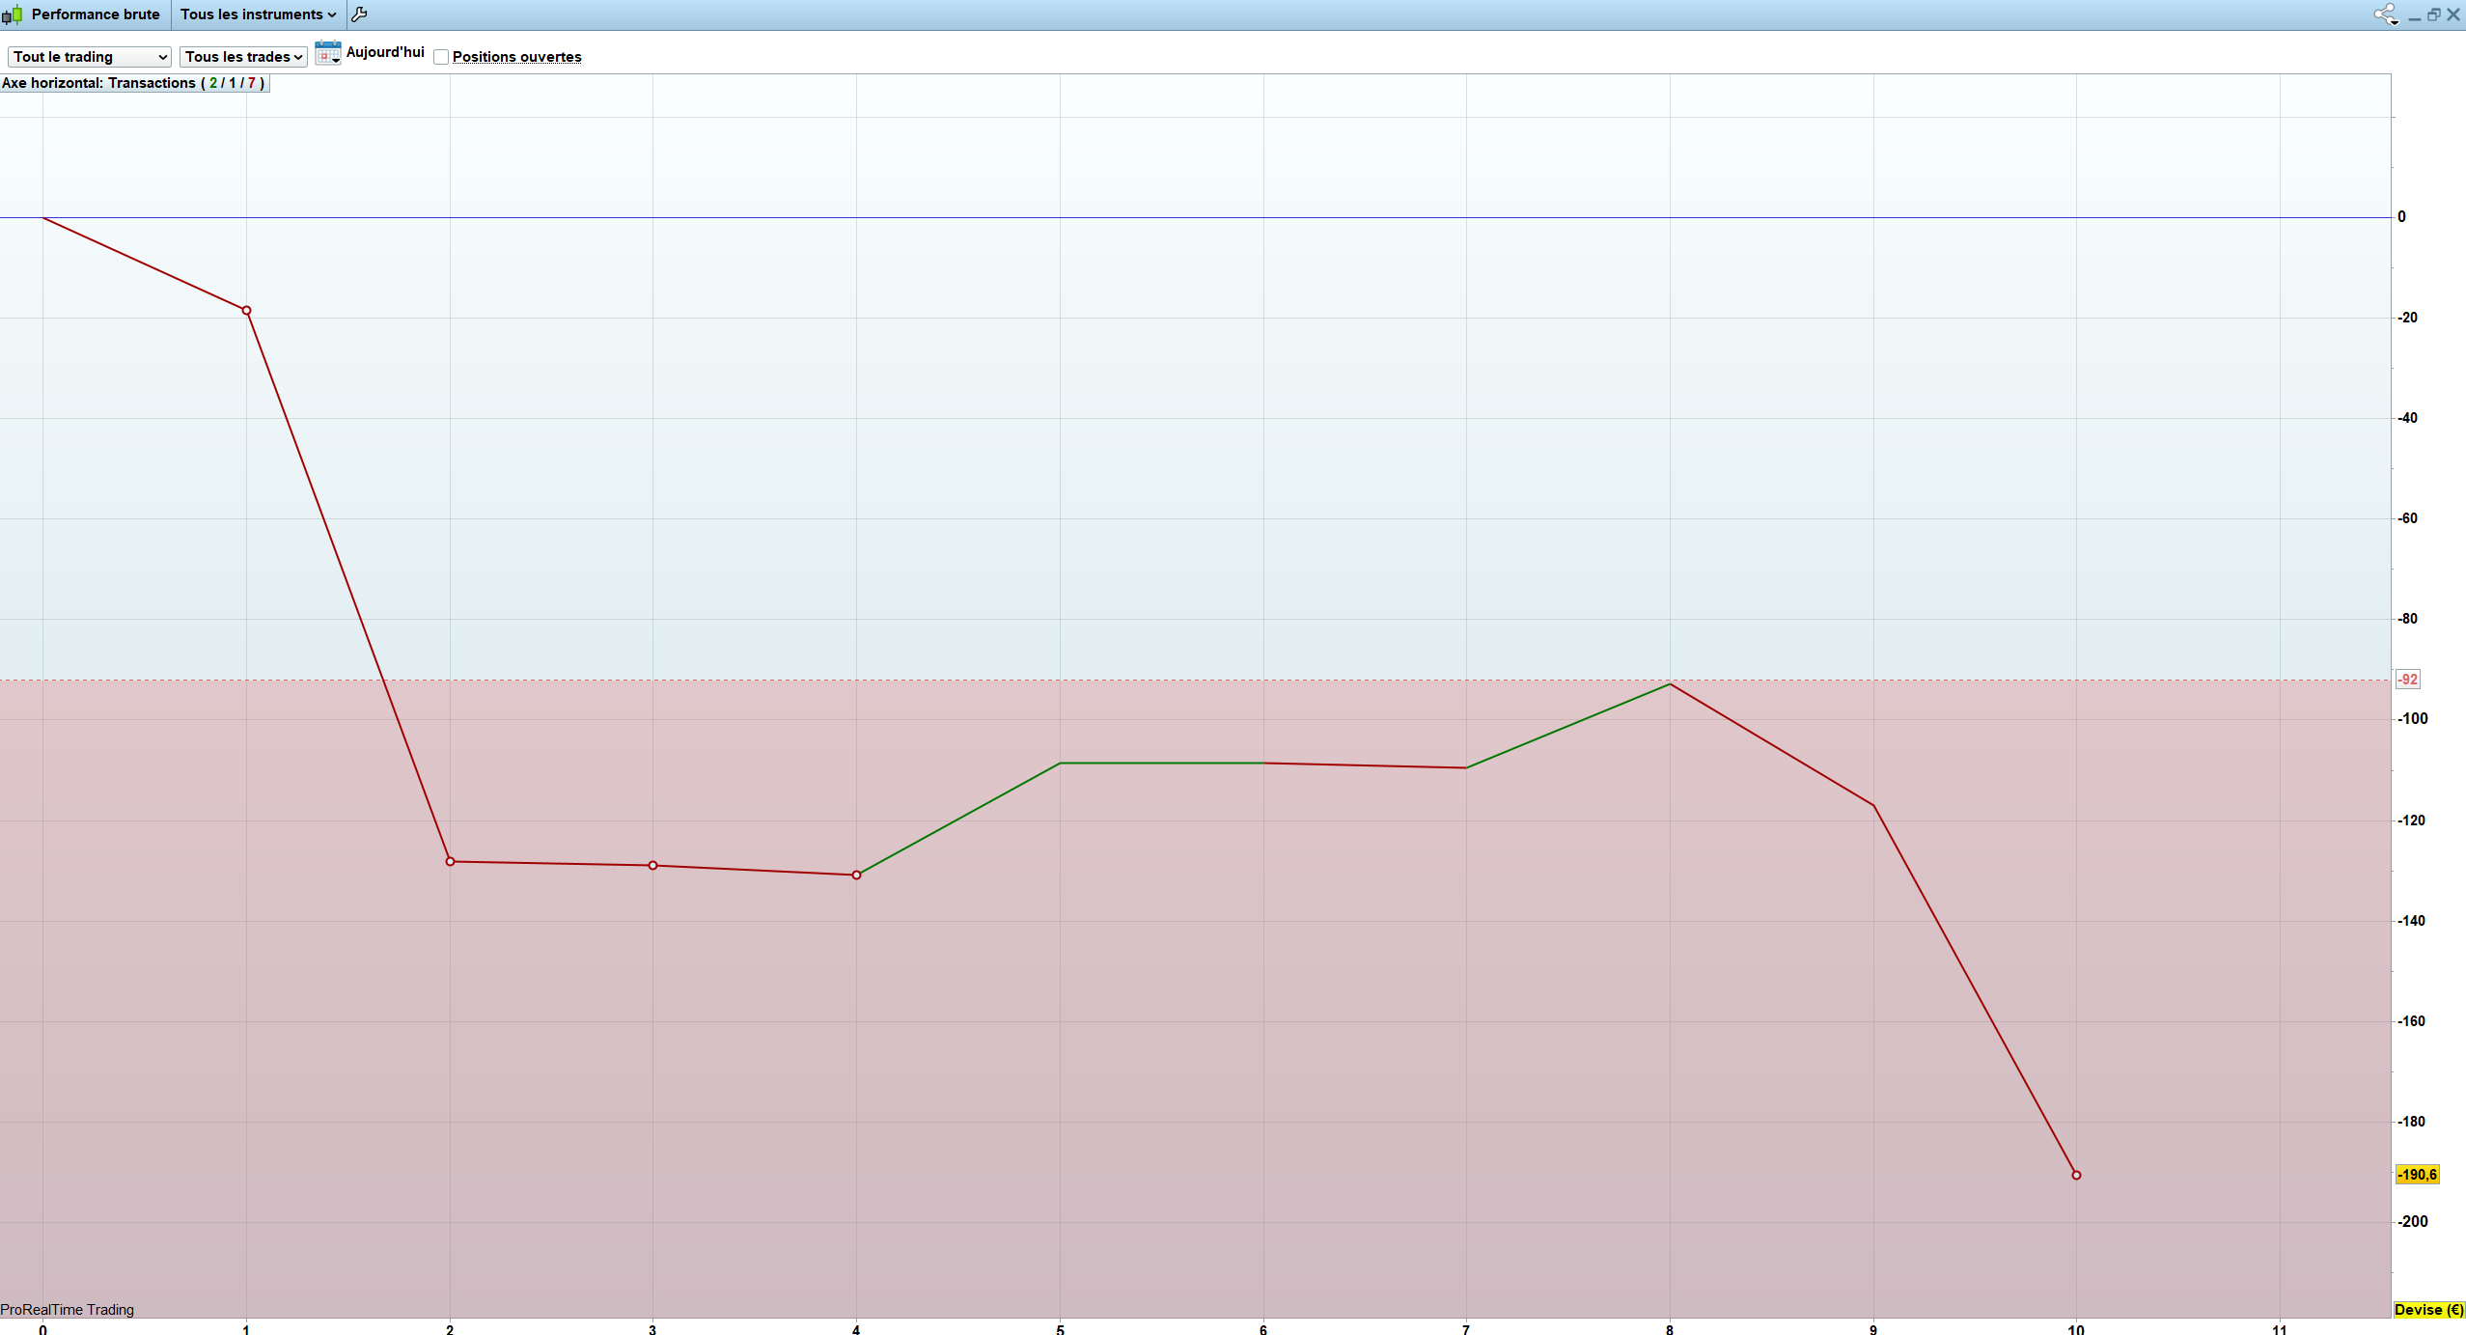
Task: Click the Aujourd'hui date label
Action: click(385, 52)
